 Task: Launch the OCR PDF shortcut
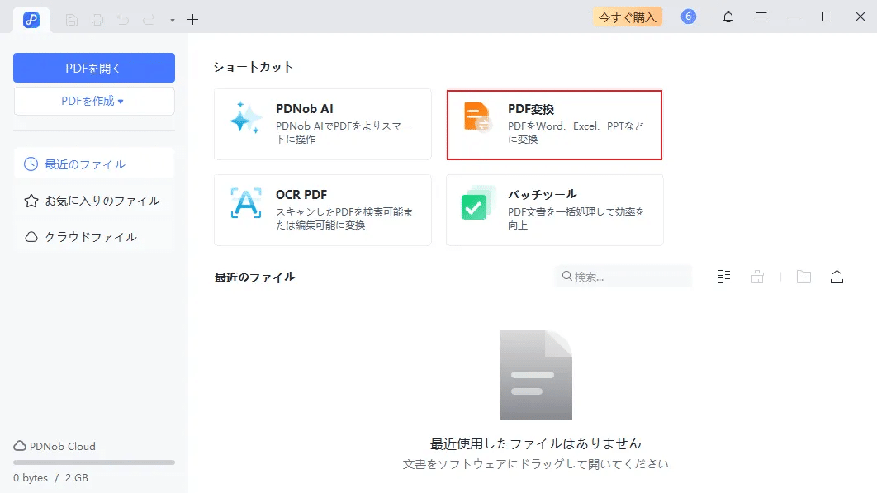[323, 210]
